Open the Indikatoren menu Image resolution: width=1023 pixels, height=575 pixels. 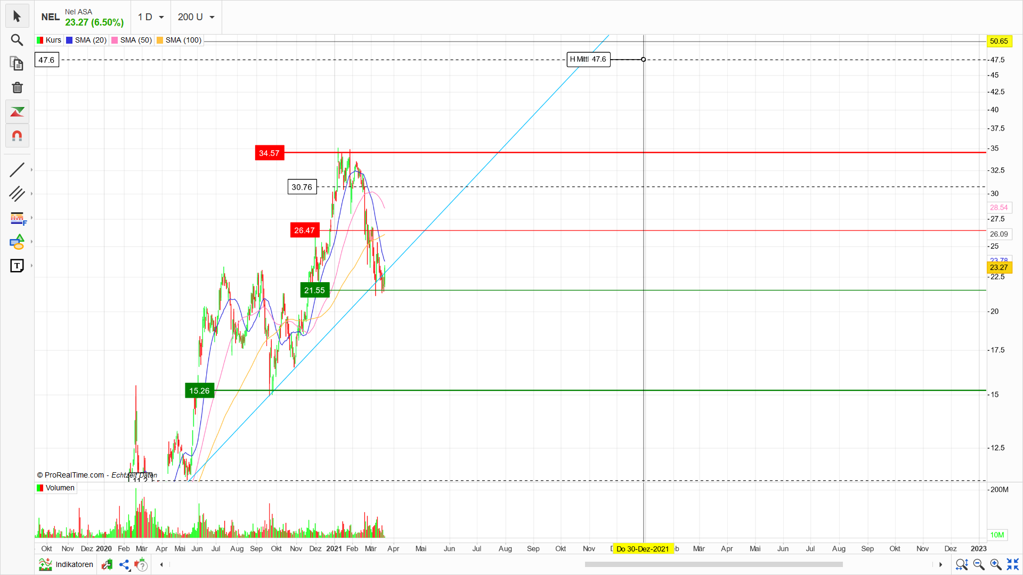point(65,565)
